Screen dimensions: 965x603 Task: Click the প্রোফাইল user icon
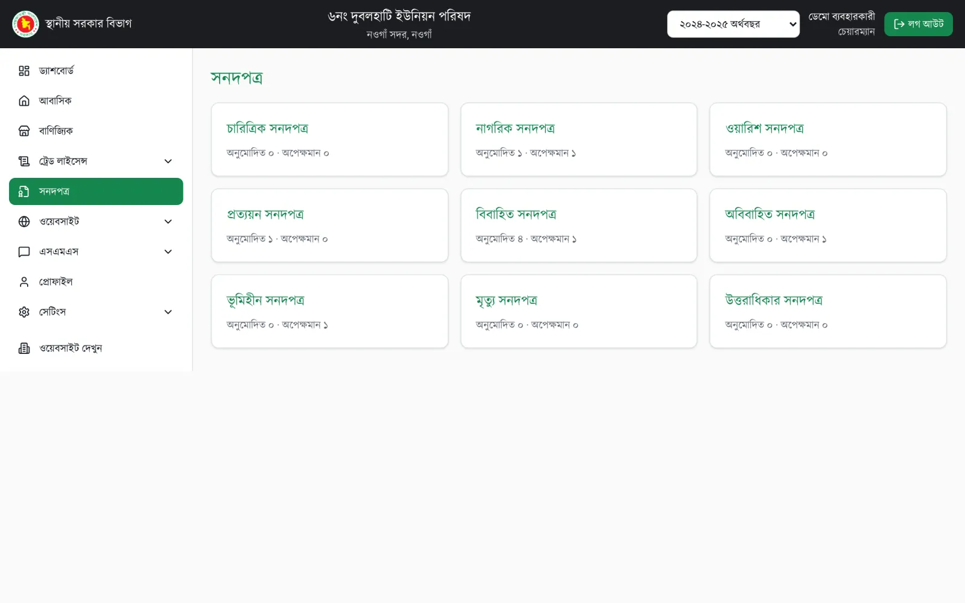point(24,282)
